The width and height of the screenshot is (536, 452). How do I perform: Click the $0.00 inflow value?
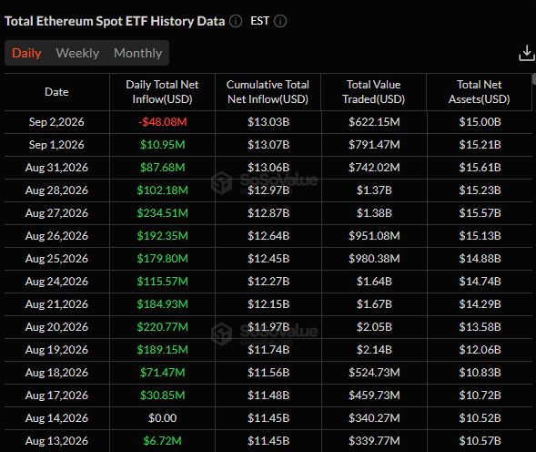click(x=162, y=417)
